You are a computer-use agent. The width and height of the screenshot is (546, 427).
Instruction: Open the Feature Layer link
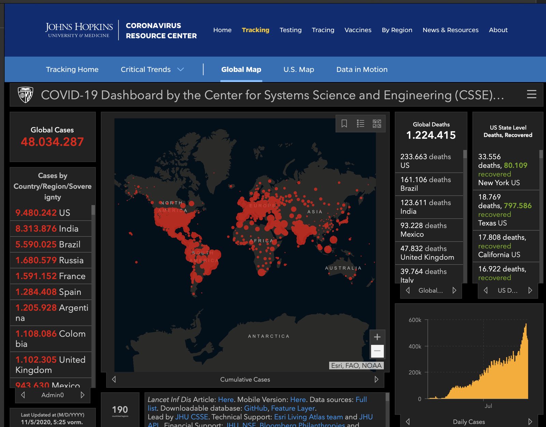coord(293,408)
